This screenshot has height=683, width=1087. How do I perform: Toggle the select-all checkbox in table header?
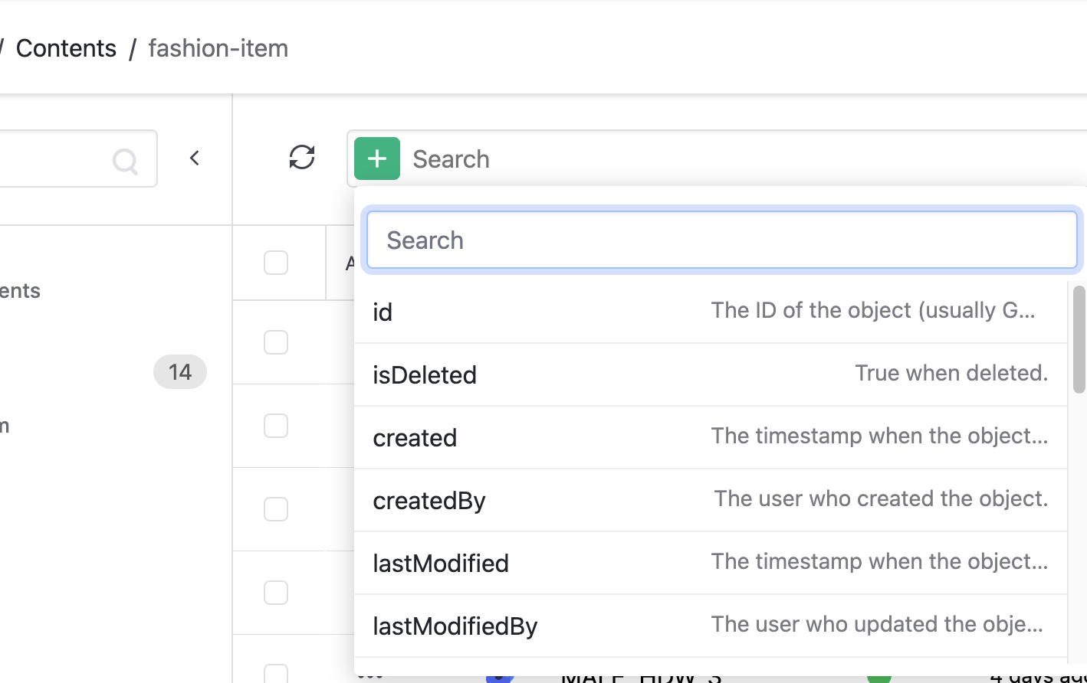[x=276, y=263]
